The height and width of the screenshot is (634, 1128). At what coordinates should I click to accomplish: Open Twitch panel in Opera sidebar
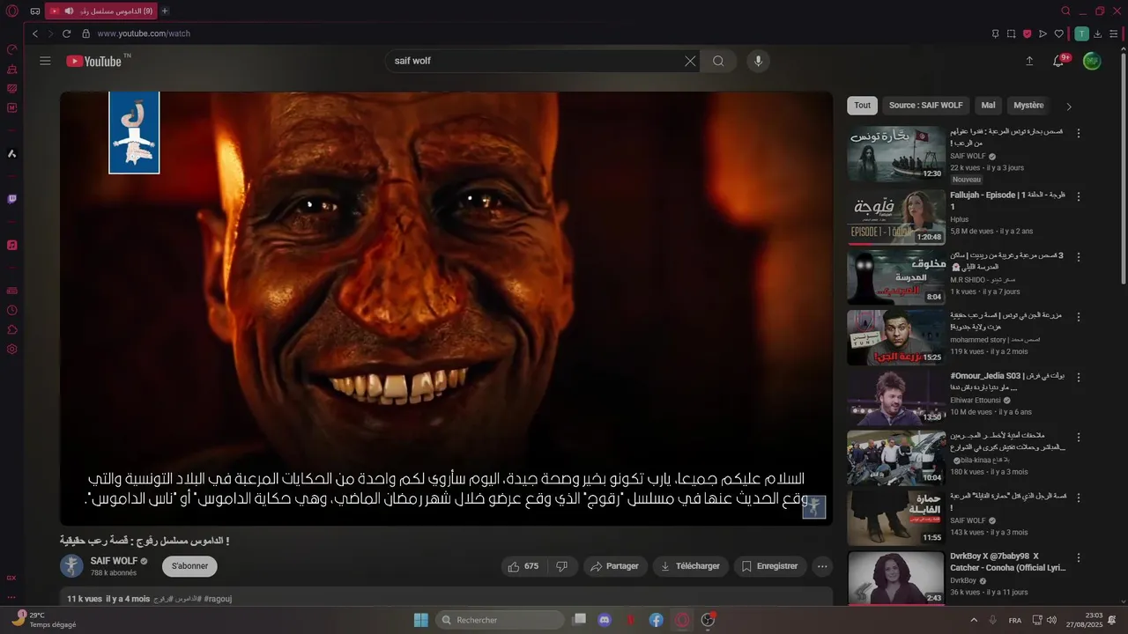coord(12,199)
